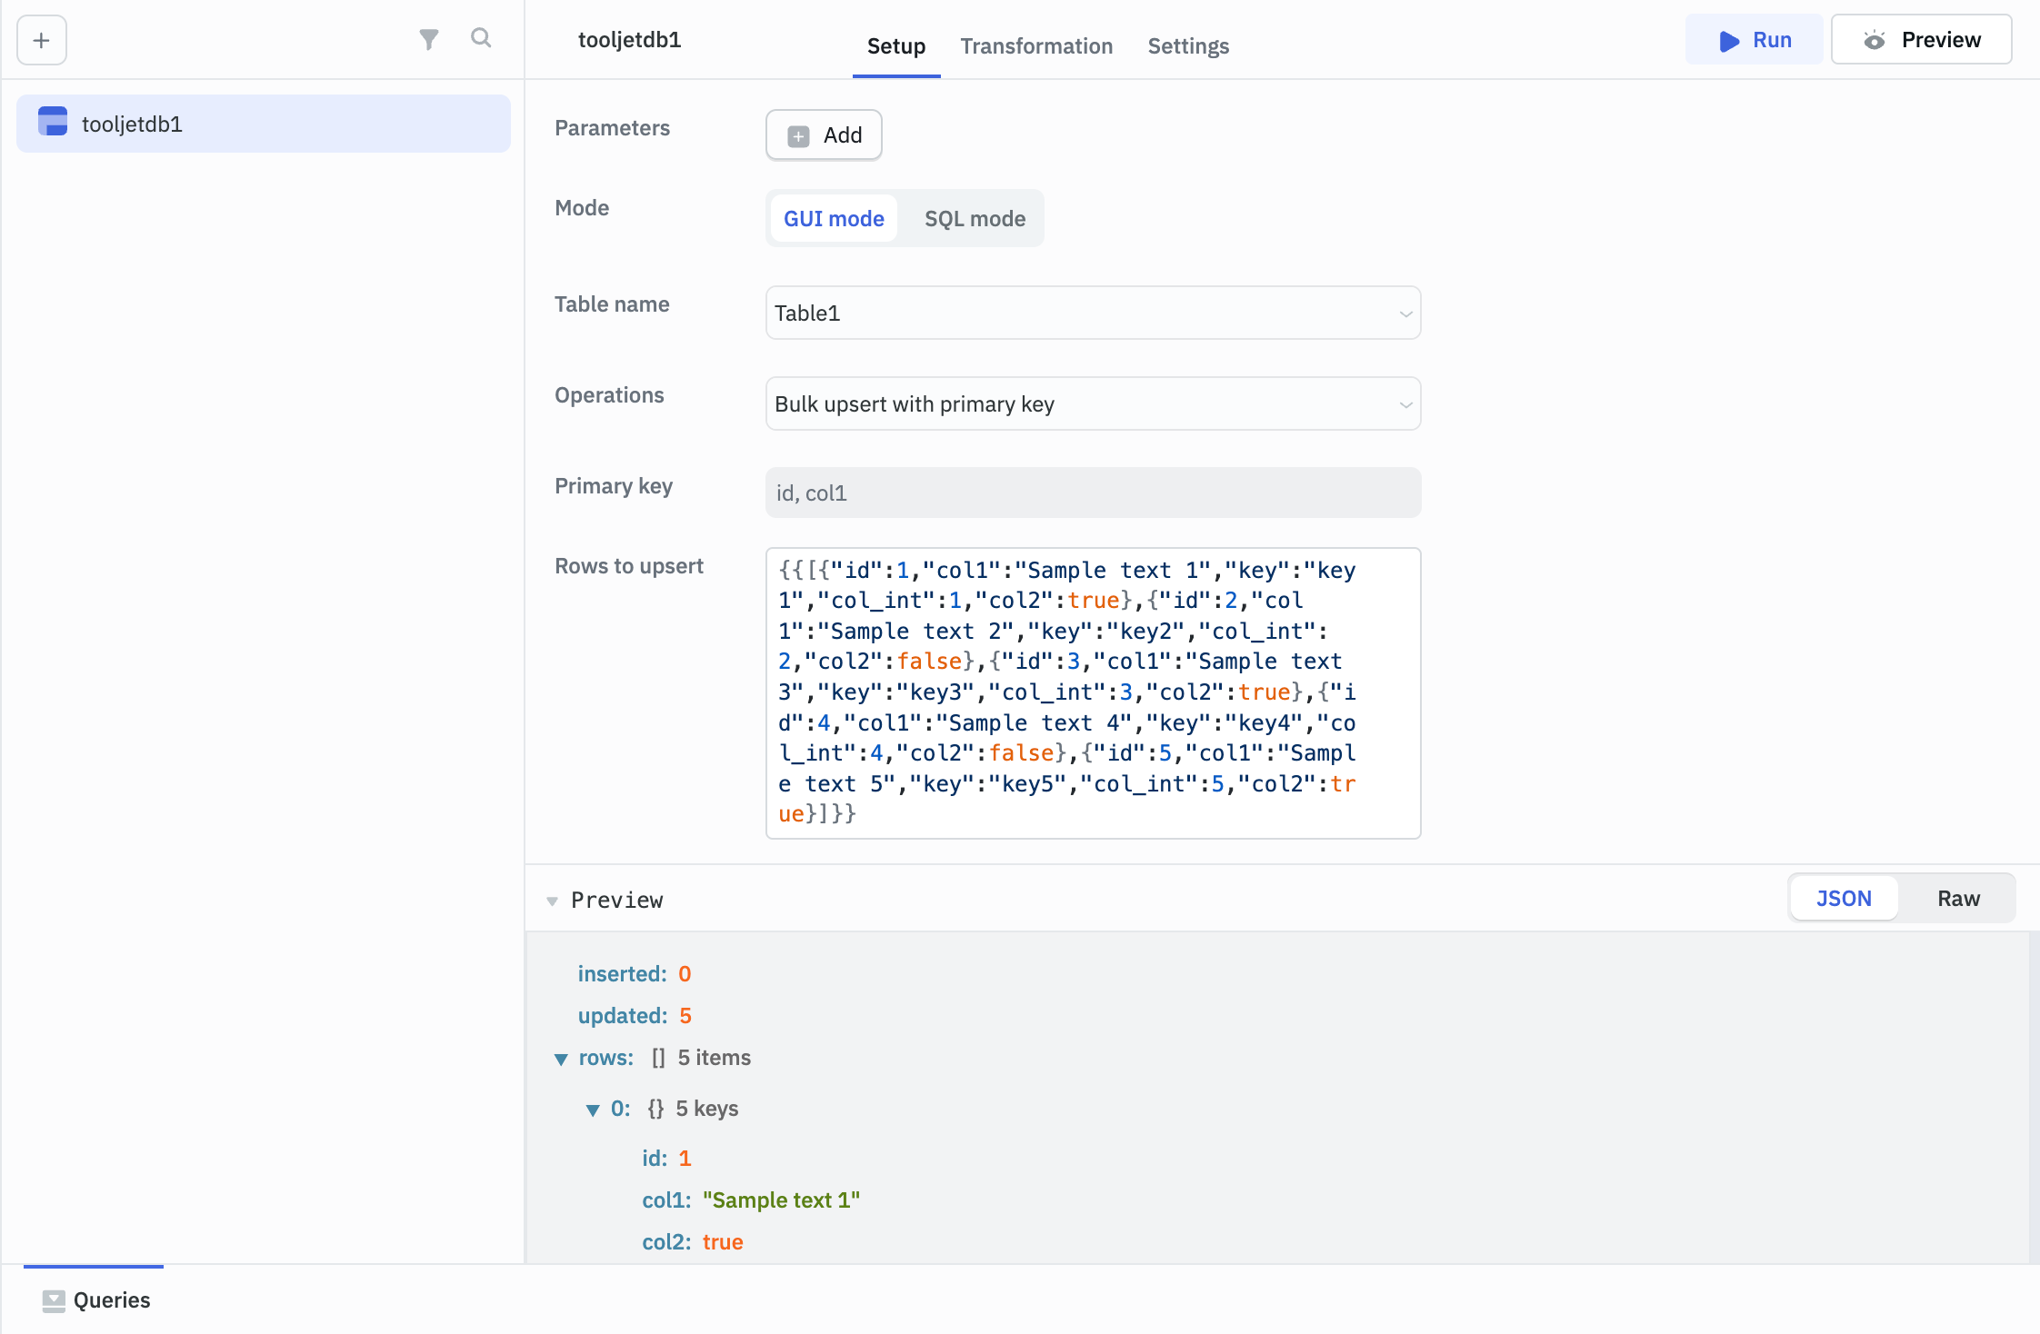Click the Run button's play icon
Image resolution: width=2040 pixels, height=1334 pixels.
coord(1729,40)
